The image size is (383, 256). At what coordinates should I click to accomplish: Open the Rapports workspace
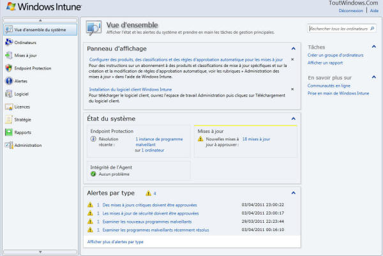point(23,133)
